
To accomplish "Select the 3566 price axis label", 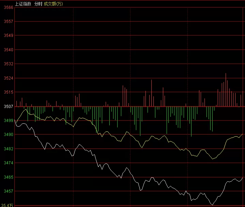I will pyautogui.click(x=9, y=8).
